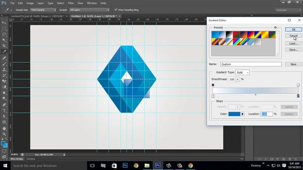Open the Layer menu

(41, 3)
